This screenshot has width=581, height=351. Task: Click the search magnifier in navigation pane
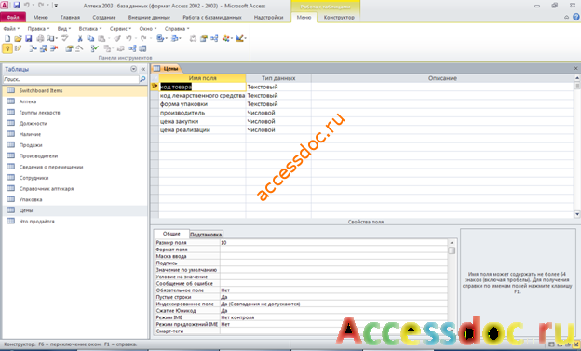pos(142,79)
